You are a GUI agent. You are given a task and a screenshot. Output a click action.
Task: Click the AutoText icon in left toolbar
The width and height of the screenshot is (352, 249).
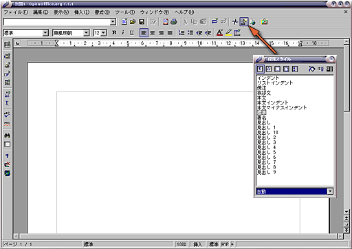pyautogui.click(x=7, y=94)
